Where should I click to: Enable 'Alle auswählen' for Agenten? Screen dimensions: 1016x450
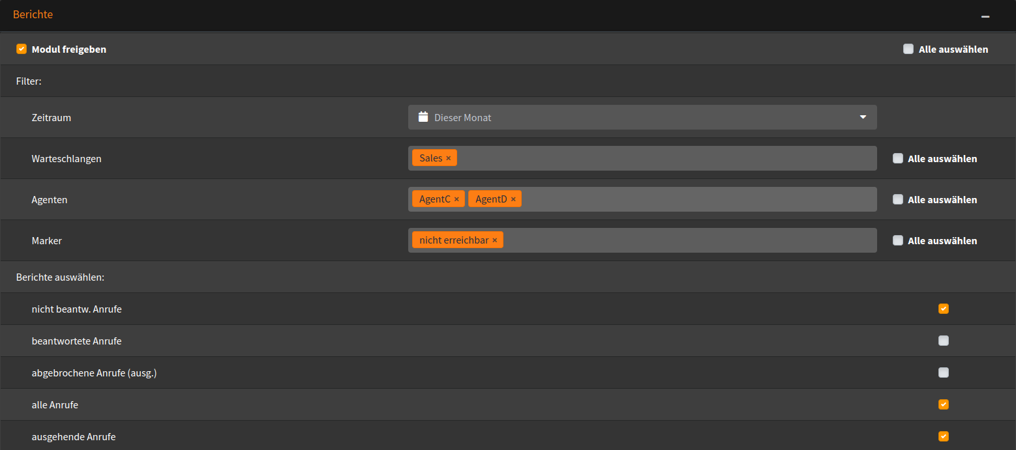point(898,199)
